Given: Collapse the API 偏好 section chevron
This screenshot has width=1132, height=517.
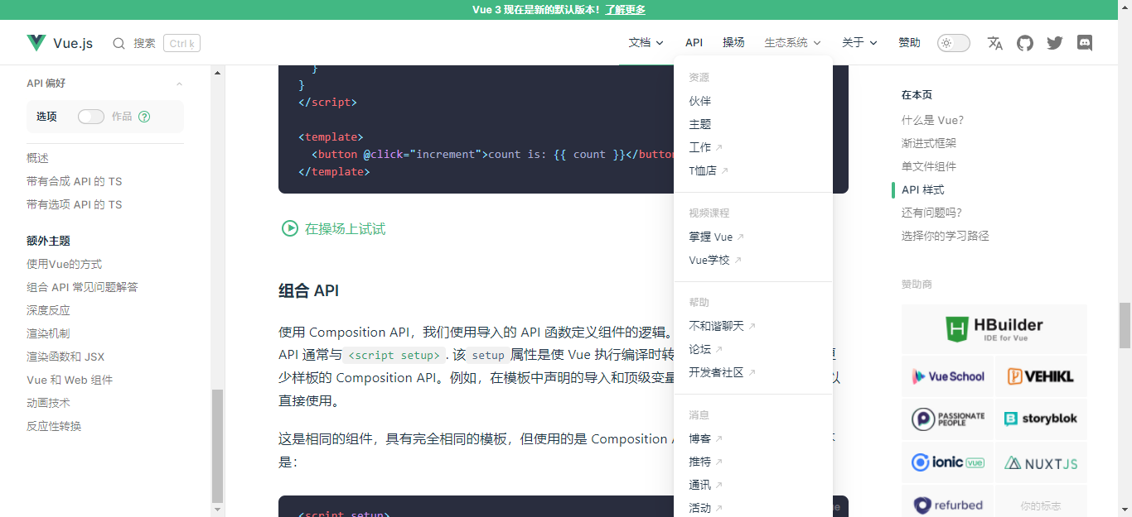Looking at the screenshot, I should [179, 84].
